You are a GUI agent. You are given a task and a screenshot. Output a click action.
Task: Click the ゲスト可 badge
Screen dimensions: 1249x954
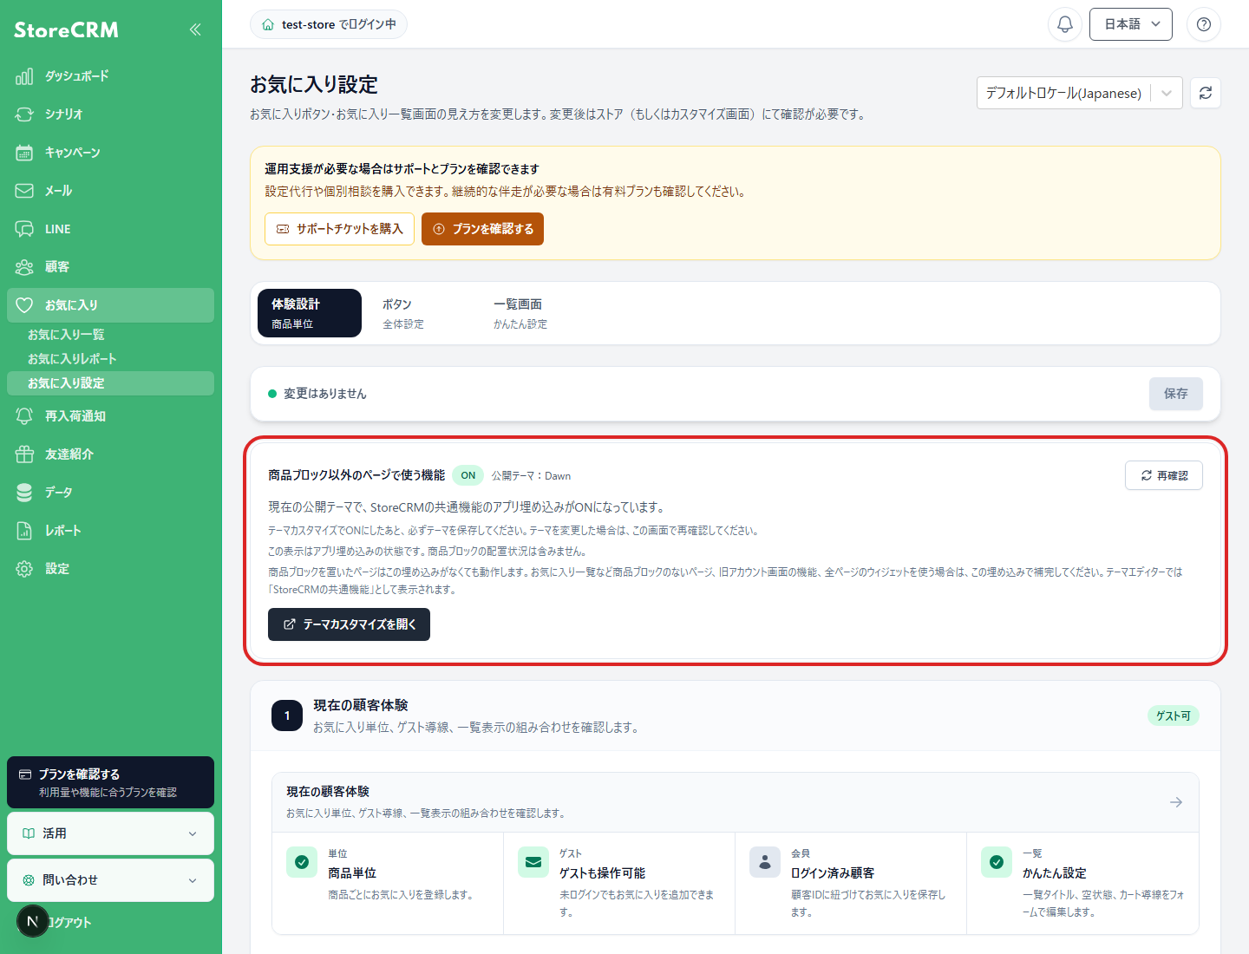click(x=1173, y=715)
